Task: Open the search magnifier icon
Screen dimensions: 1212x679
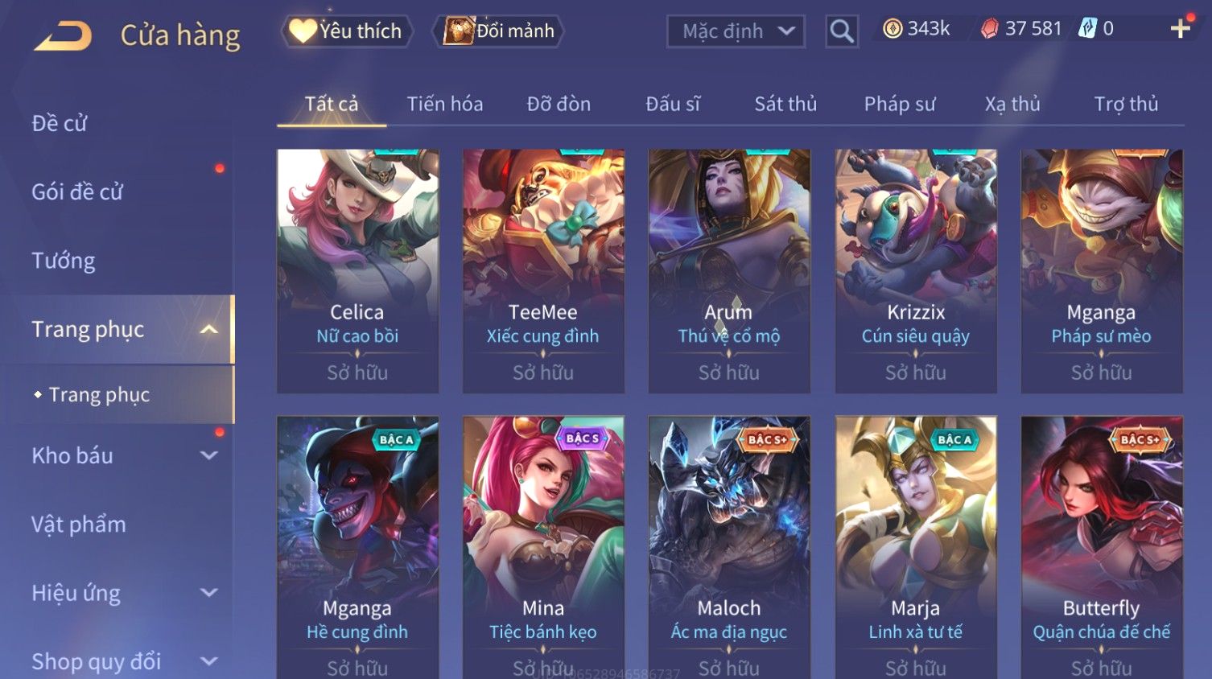Action: click(x=842, y=31)
